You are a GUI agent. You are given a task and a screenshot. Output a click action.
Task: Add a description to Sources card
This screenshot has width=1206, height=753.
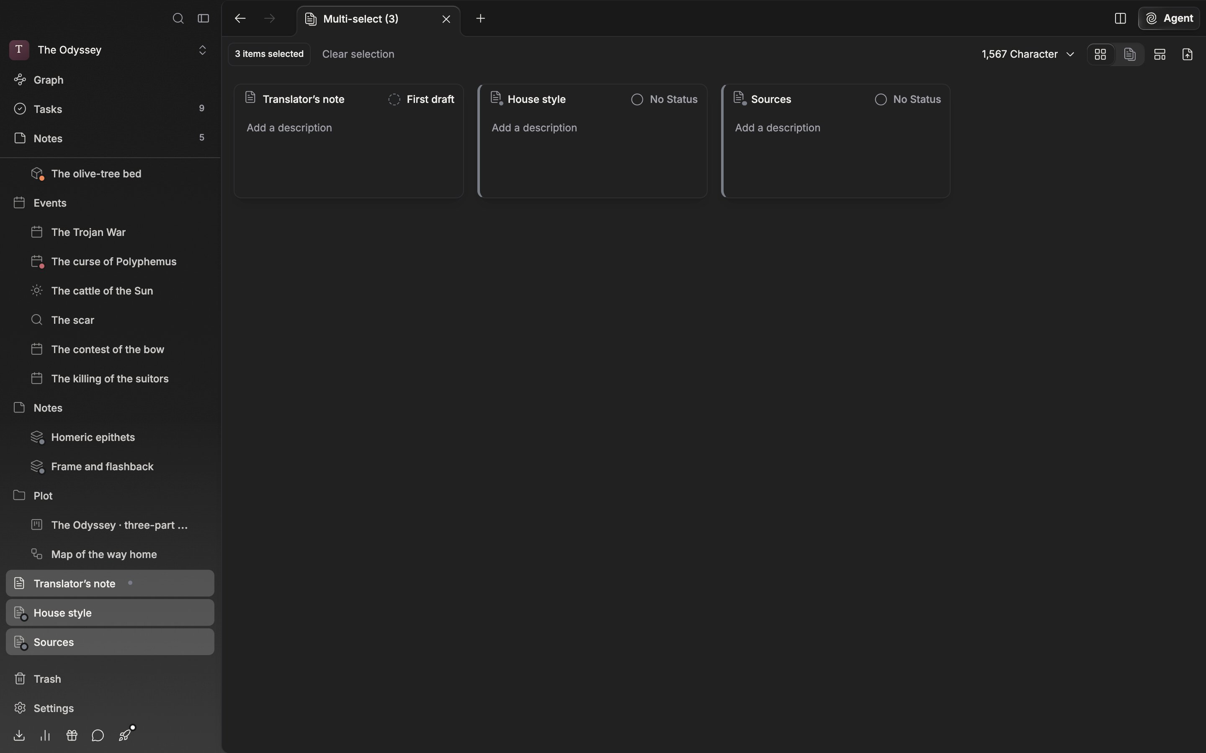coord(778,128)
